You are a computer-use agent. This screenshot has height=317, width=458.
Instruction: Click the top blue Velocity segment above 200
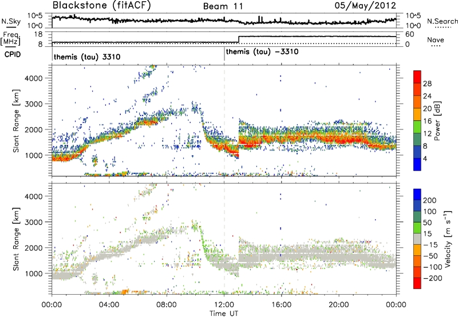417,195
